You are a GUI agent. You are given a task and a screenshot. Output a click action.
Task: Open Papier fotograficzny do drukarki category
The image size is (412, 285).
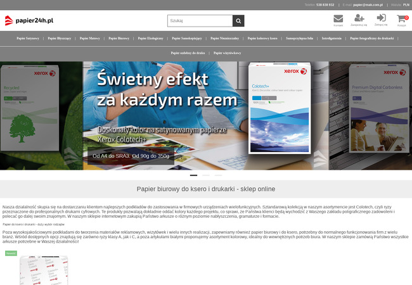pos(372,38)
